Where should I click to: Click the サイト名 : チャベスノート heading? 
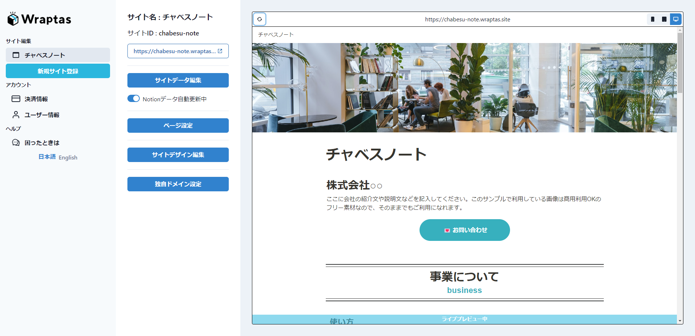[170, 17]
